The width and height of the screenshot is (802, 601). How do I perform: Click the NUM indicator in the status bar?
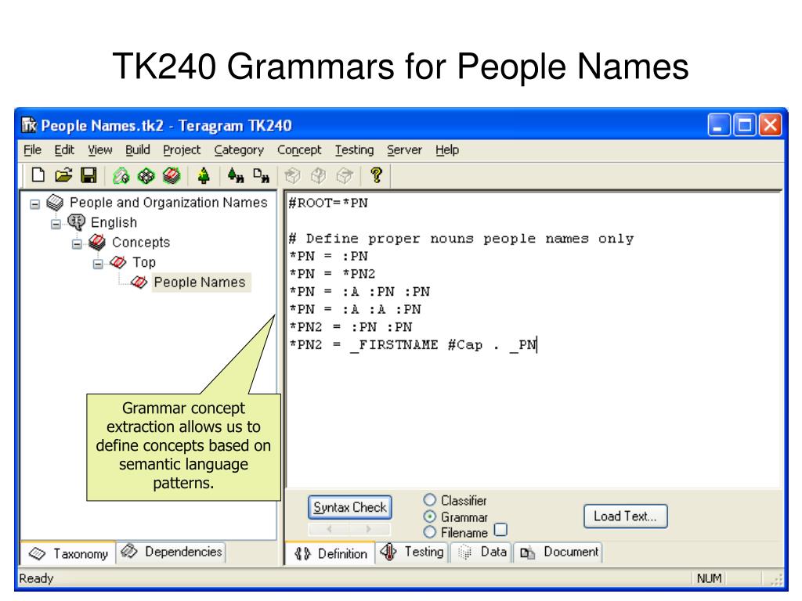pyautogui.click(x=709, y=578)
